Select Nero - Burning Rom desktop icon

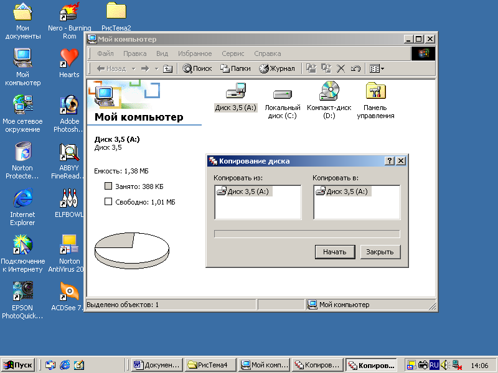pos(69,21)
